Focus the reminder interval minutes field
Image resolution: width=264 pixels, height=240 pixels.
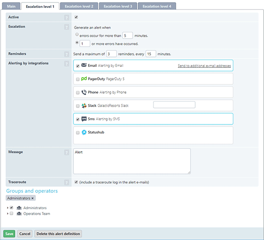point(151,54)
